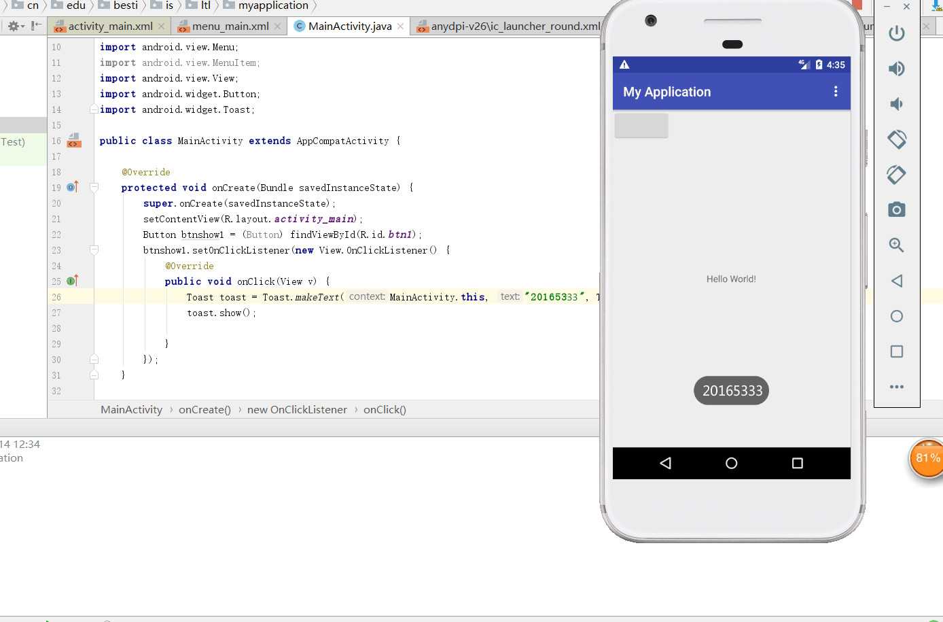The width and height of the screenshot is (943, 622).
Task: Tap the warning triangle in phone status bar
Action: coord(624,65)
